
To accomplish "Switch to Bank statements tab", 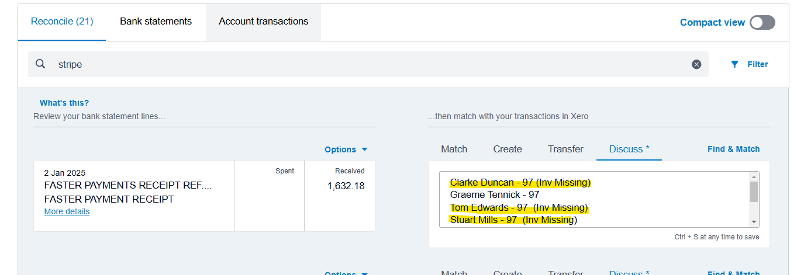I will click(156, 22).
